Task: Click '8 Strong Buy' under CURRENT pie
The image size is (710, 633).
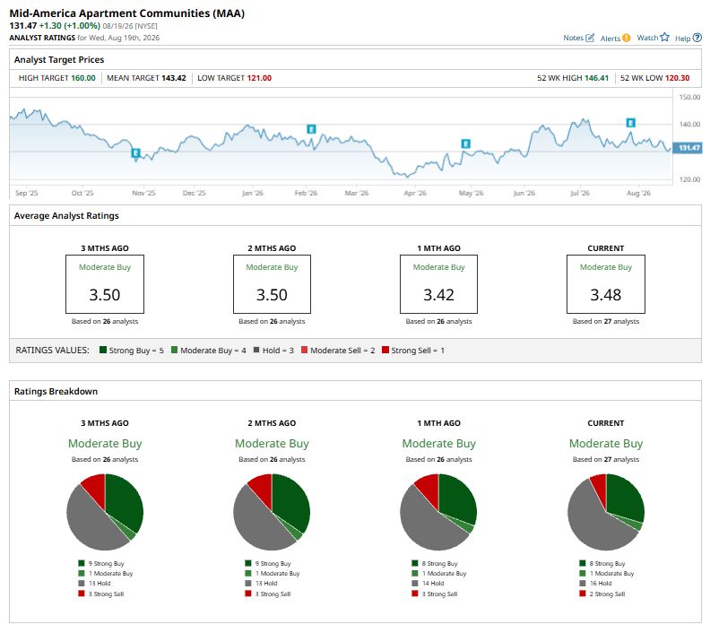Action: (x=607, y=564)
